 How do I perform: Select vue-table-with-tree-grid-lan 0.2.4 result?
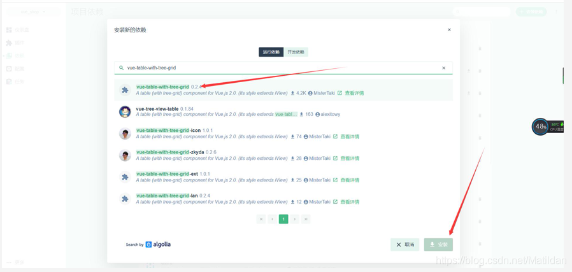pos(283,199)
